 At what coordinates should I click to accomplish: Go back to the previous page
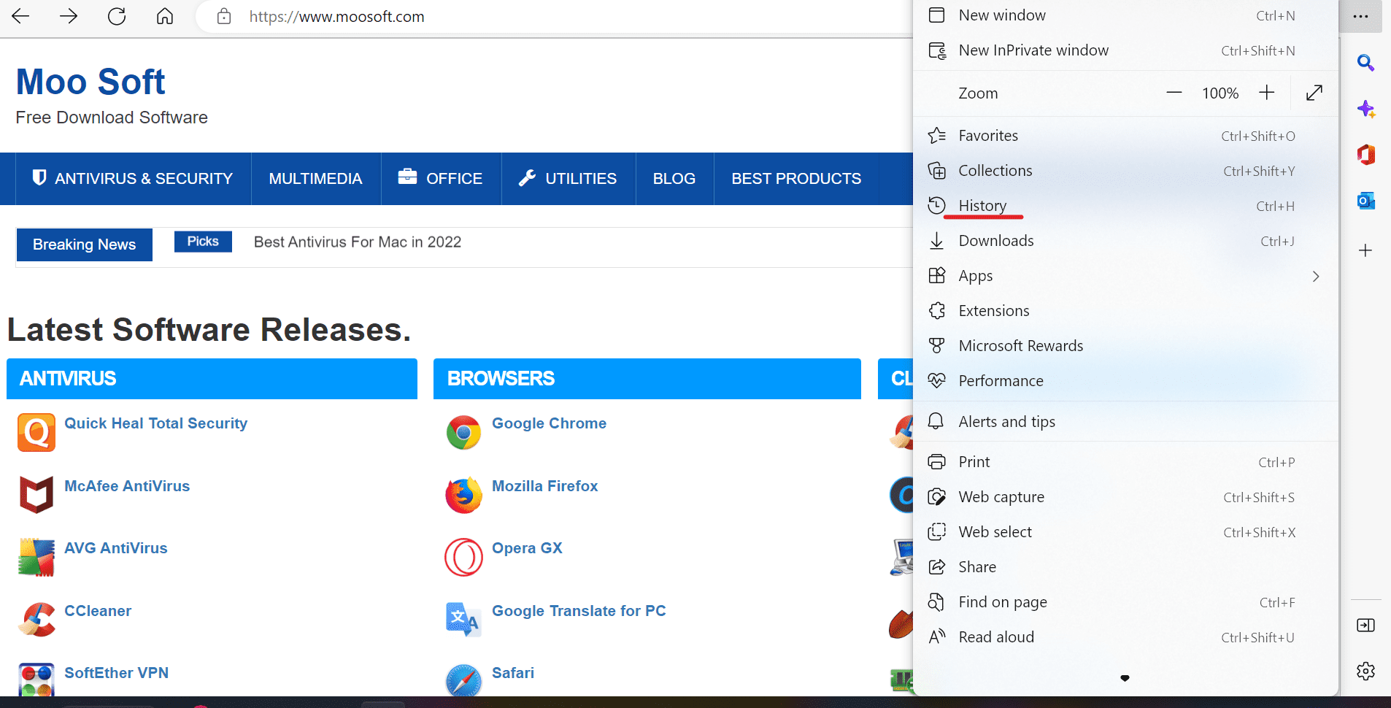20,16
